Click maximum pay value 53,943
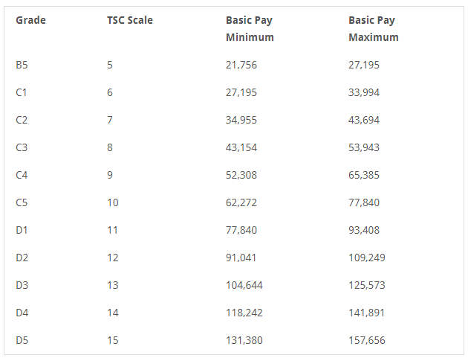Screen dimensions: 468x358 click(x=364, y=147)
